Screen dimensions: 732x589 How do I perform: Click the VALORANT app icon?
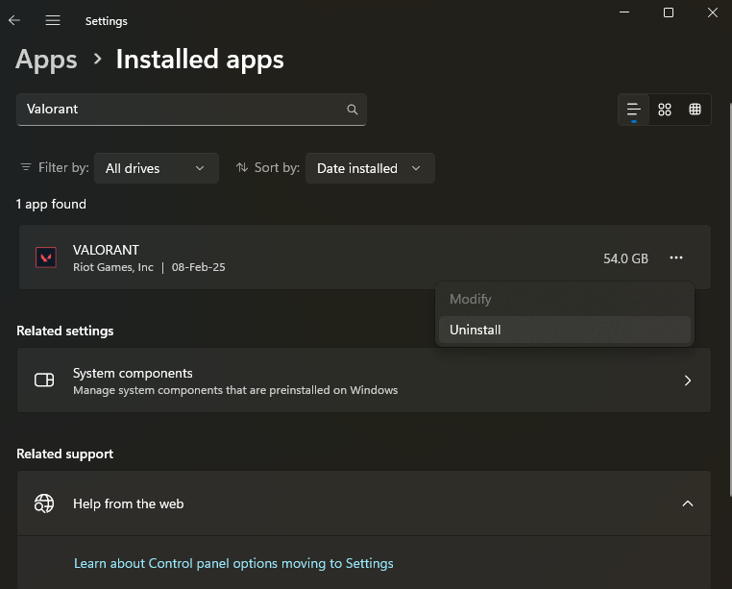(45, 258)
